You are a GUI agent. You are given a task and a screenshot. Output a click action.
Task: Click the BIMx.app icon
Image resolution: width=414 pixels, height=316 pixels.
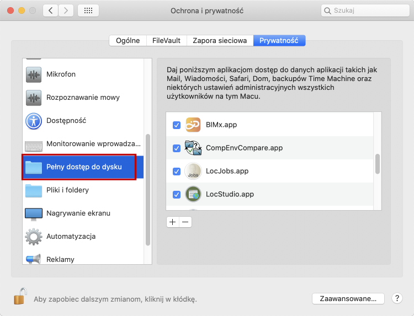pos(193,125)
